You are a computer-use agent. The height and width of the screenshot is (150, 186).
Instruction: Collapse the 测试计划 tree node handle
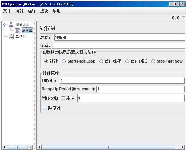click(x=4, y=25)
